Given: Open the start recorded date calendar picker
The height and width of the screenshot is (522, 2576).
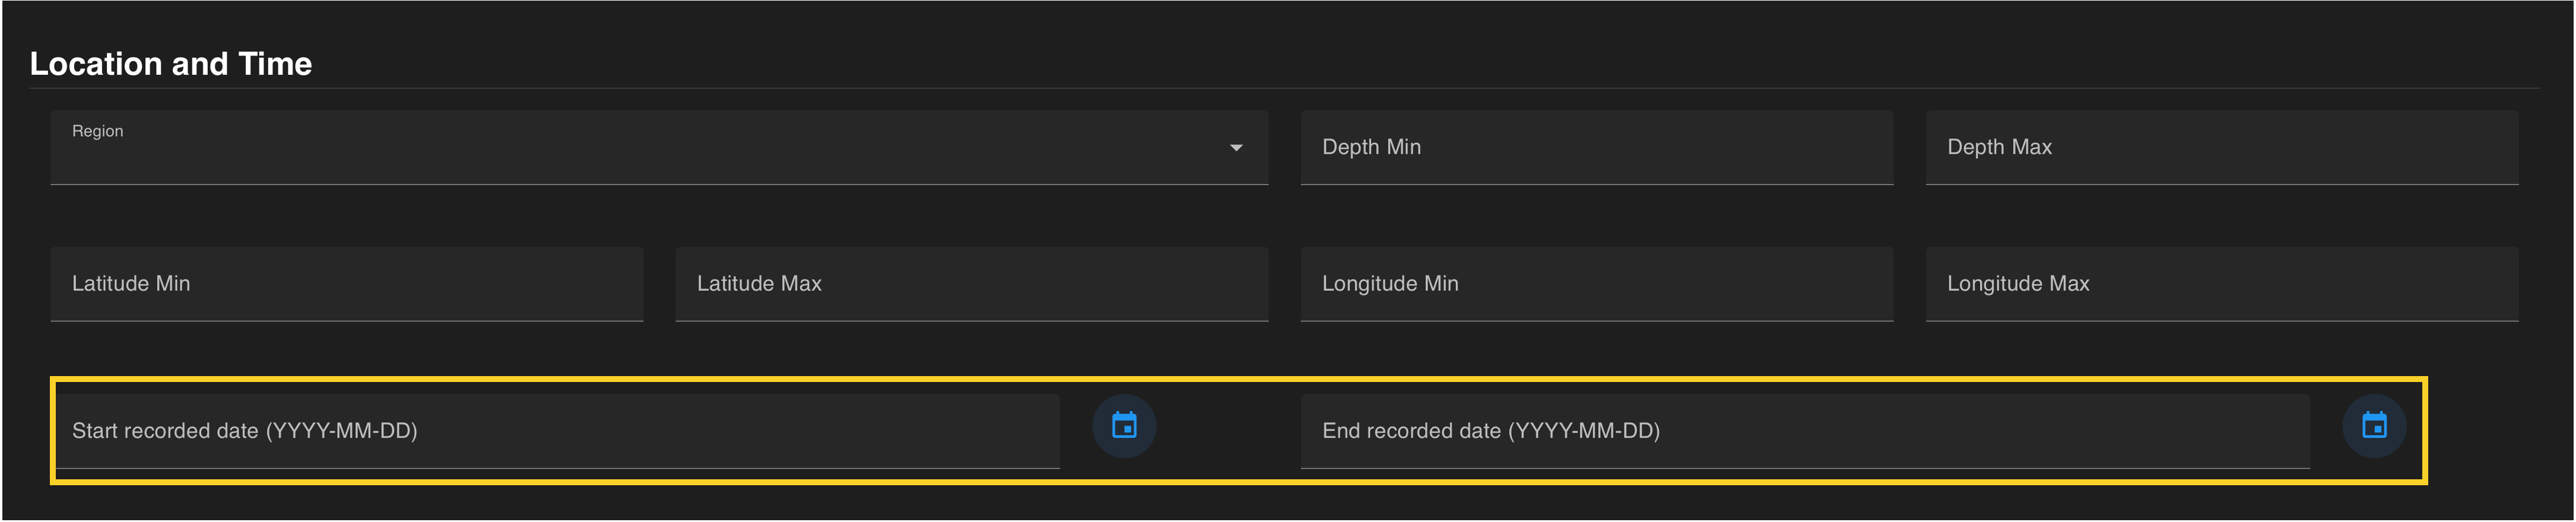Looking at the screenshot, I should coord(1124,426).
